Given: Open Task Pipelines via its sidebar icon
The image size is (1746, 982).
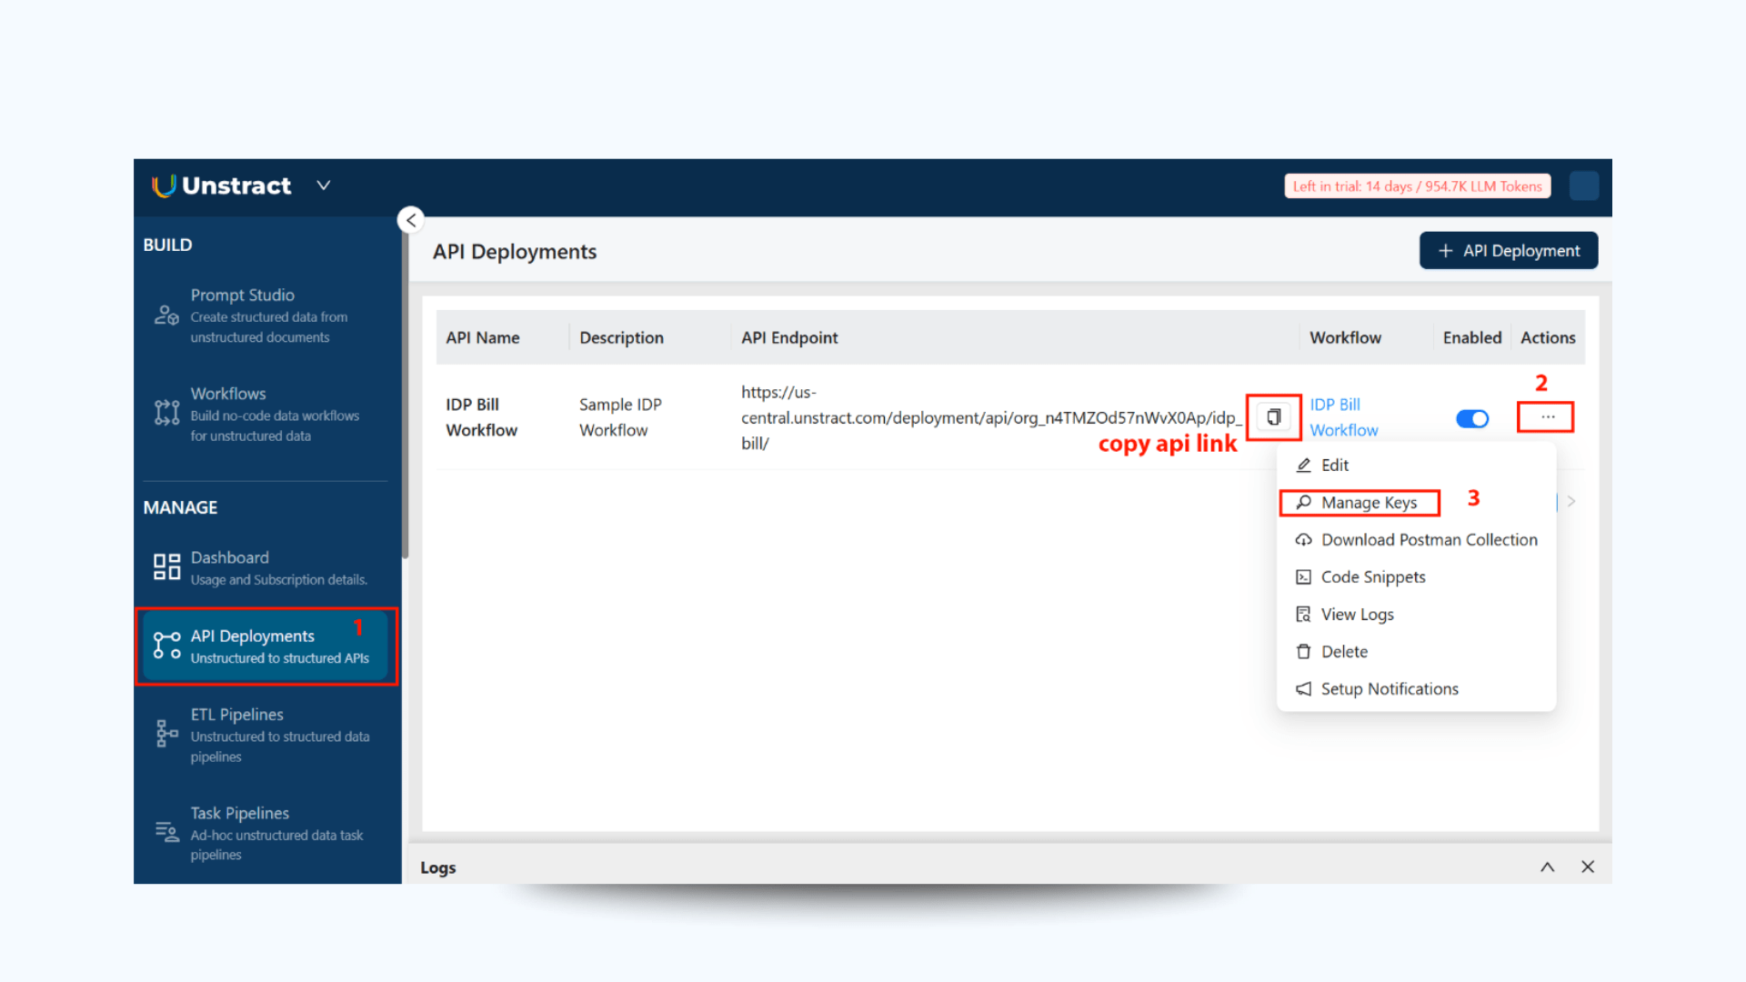Looking at the screenshot, I should pos(166,832).
